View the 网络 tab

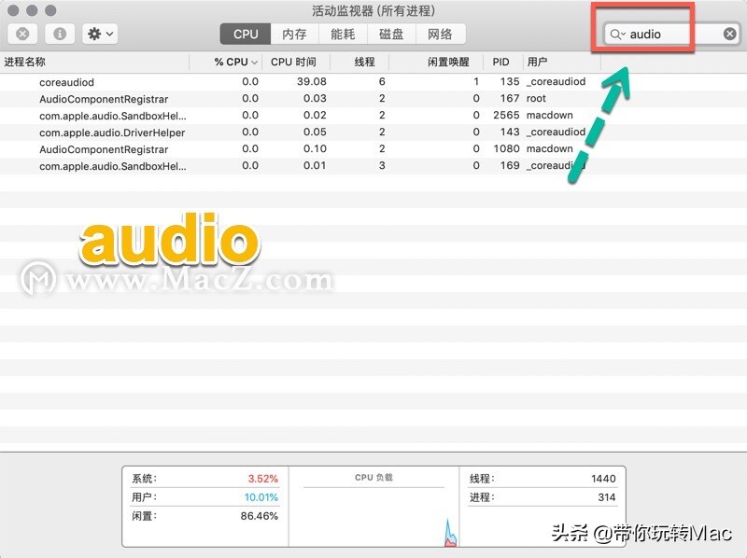point(442,34)
